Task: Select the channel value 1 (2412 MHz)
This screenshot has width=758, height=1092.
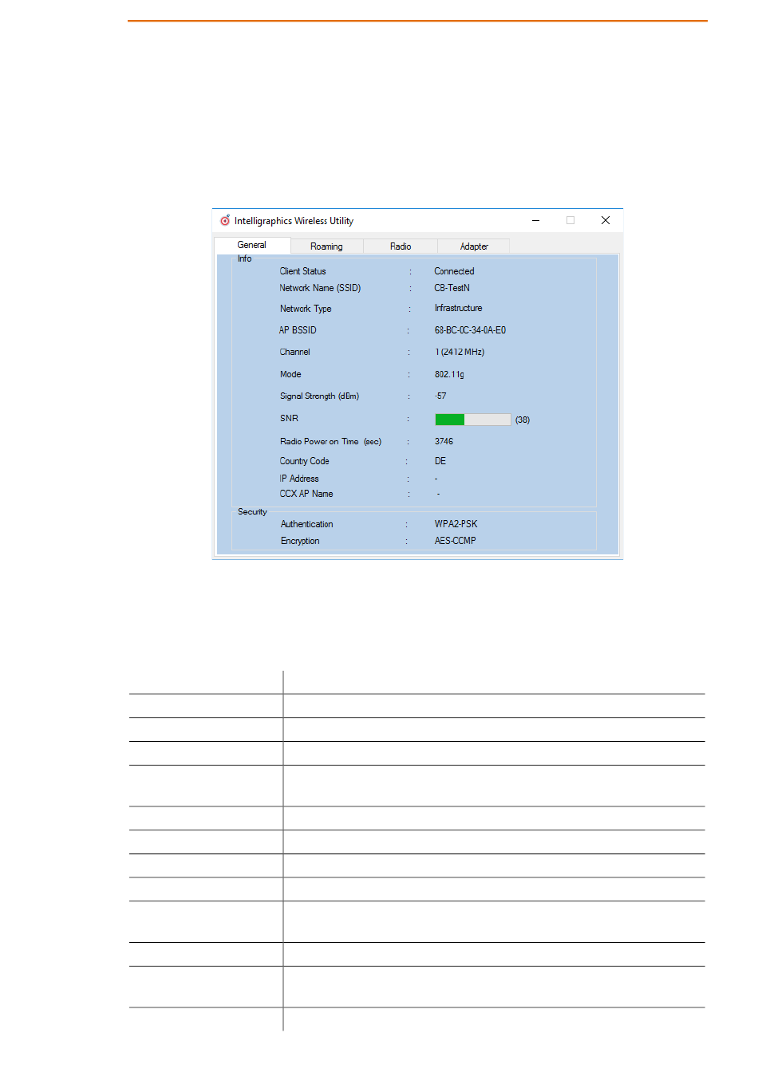Action: pyautogui.click(x=460, y=352)
